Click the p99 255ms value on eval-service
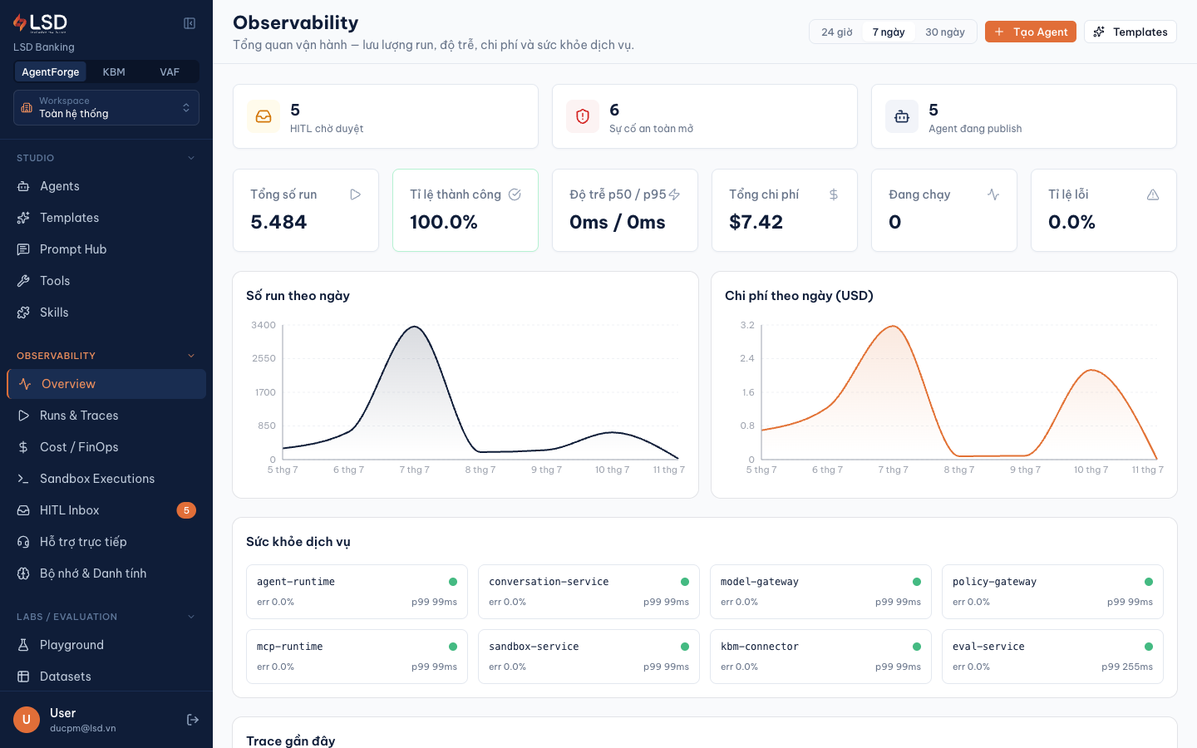The width and height of the screenshot is (1197, 748). [x=1127, y=667]
